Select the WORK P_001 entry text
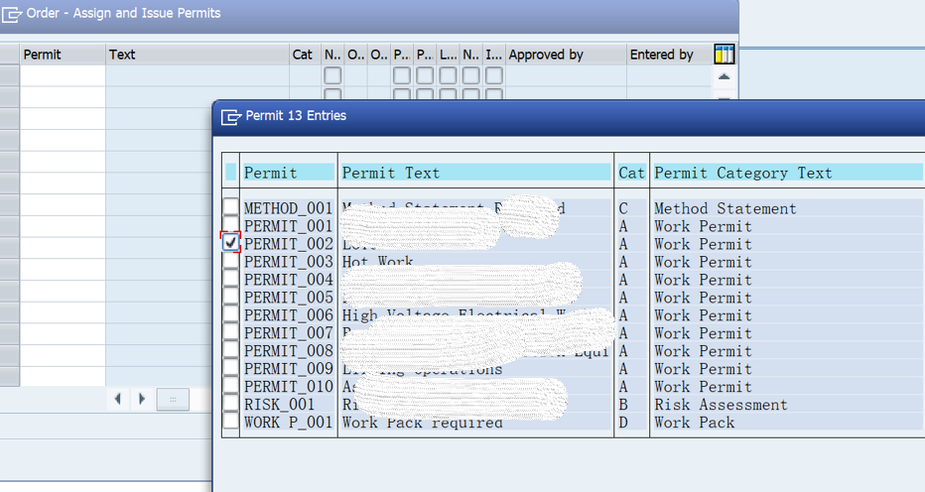 [x=289, y=422]
